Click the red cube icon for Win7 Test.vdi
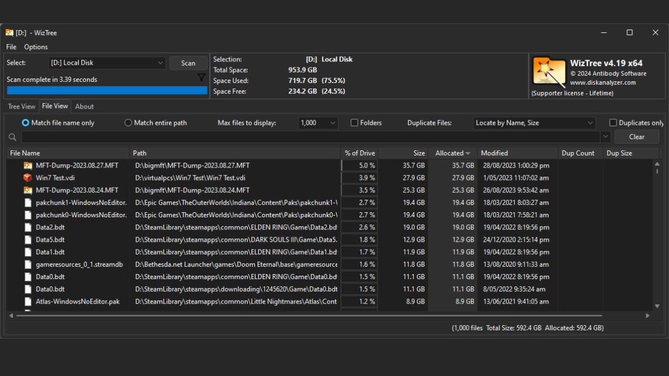The height and width of the screenshot is (376, 669). coord(28,178)
